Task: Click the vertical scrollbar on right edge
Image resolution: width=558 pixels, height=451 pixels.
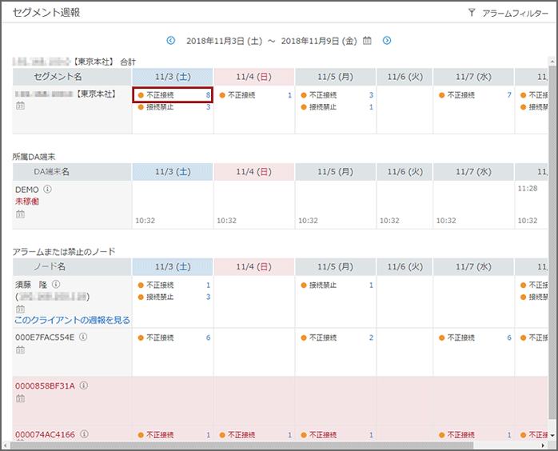Action: [x=552, y=240]
